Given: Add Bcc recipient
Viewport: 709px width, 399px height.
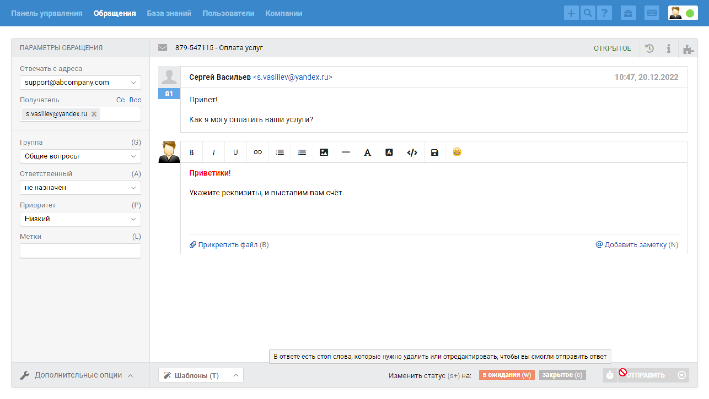Looking at the screenshot, I should point(135,100).
